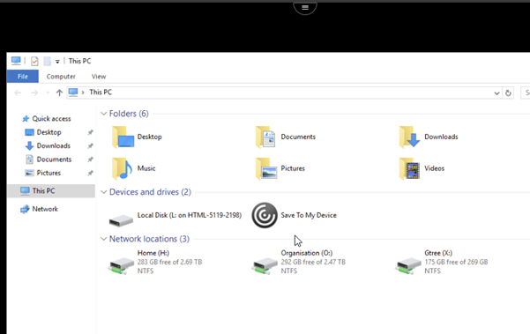The height and width of the screenshot is (334, 530).
Task: Select the Downloads folder icon in Folders
Action: coord(409,137)
